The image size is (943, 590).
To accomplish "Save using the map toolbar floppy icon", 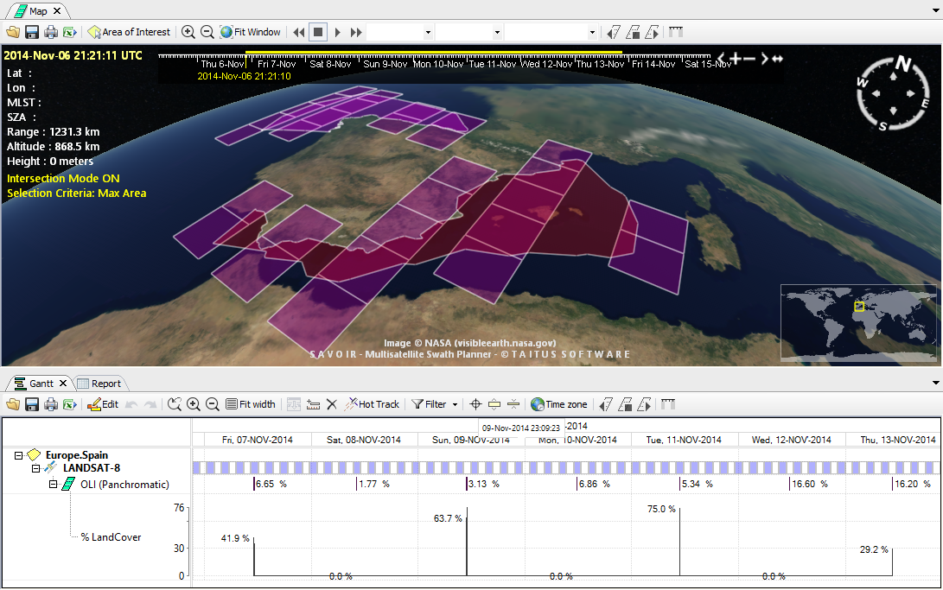I will (x=32, y=32).
